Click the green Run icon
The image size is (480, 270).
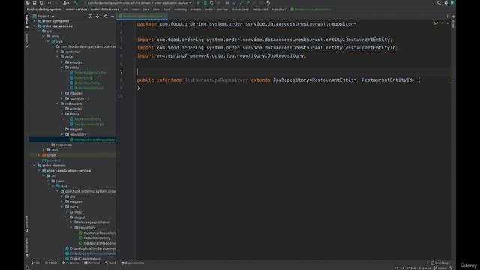click(x=198, y=3)
